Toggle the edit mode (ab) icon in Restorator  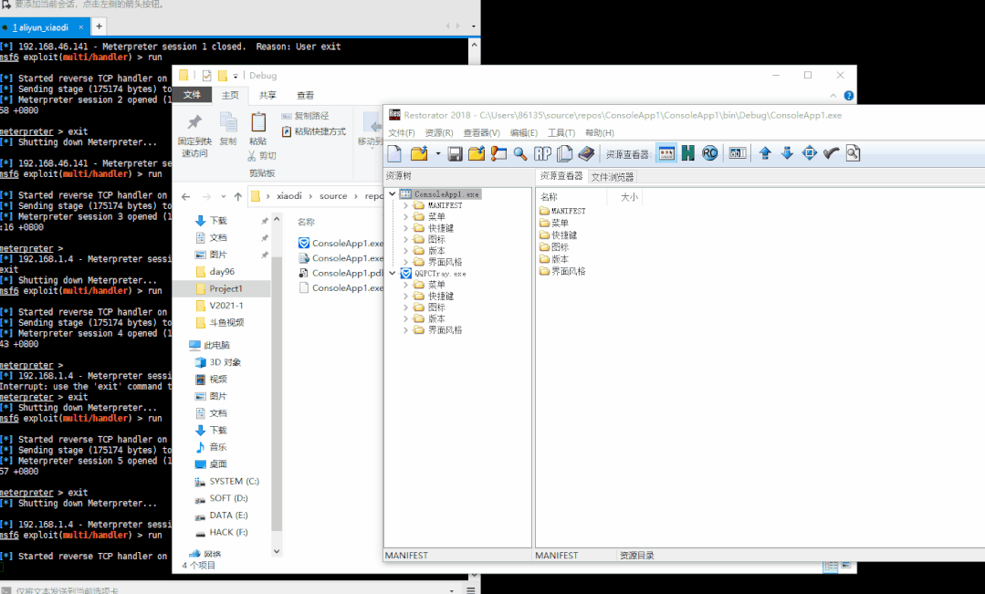(738, 153)
